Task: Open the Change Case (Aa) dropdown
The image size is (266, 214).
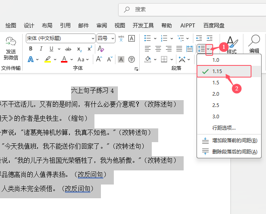Action: (x=83, y=60)
